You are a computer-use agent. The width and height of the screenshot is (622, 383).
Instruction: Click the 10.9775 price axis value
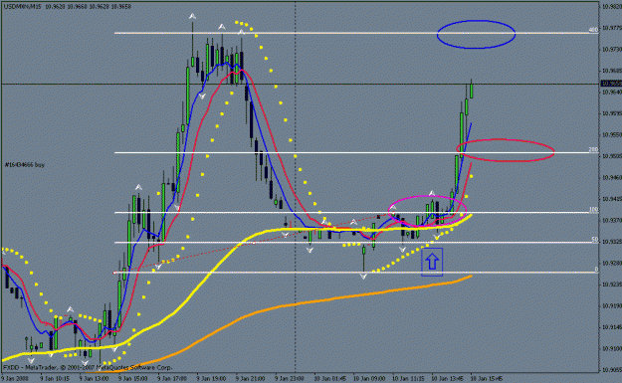coord(612,28)
